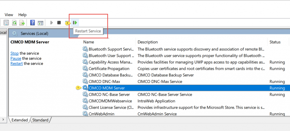Click the Stop Service square icon
The width and height of the screenshot is (290, 131).
point(59,23)
